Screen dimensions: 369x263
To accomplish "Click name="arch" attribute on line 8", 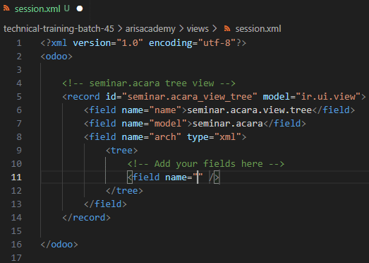I will pyautogui.click(x=152, y=137).
